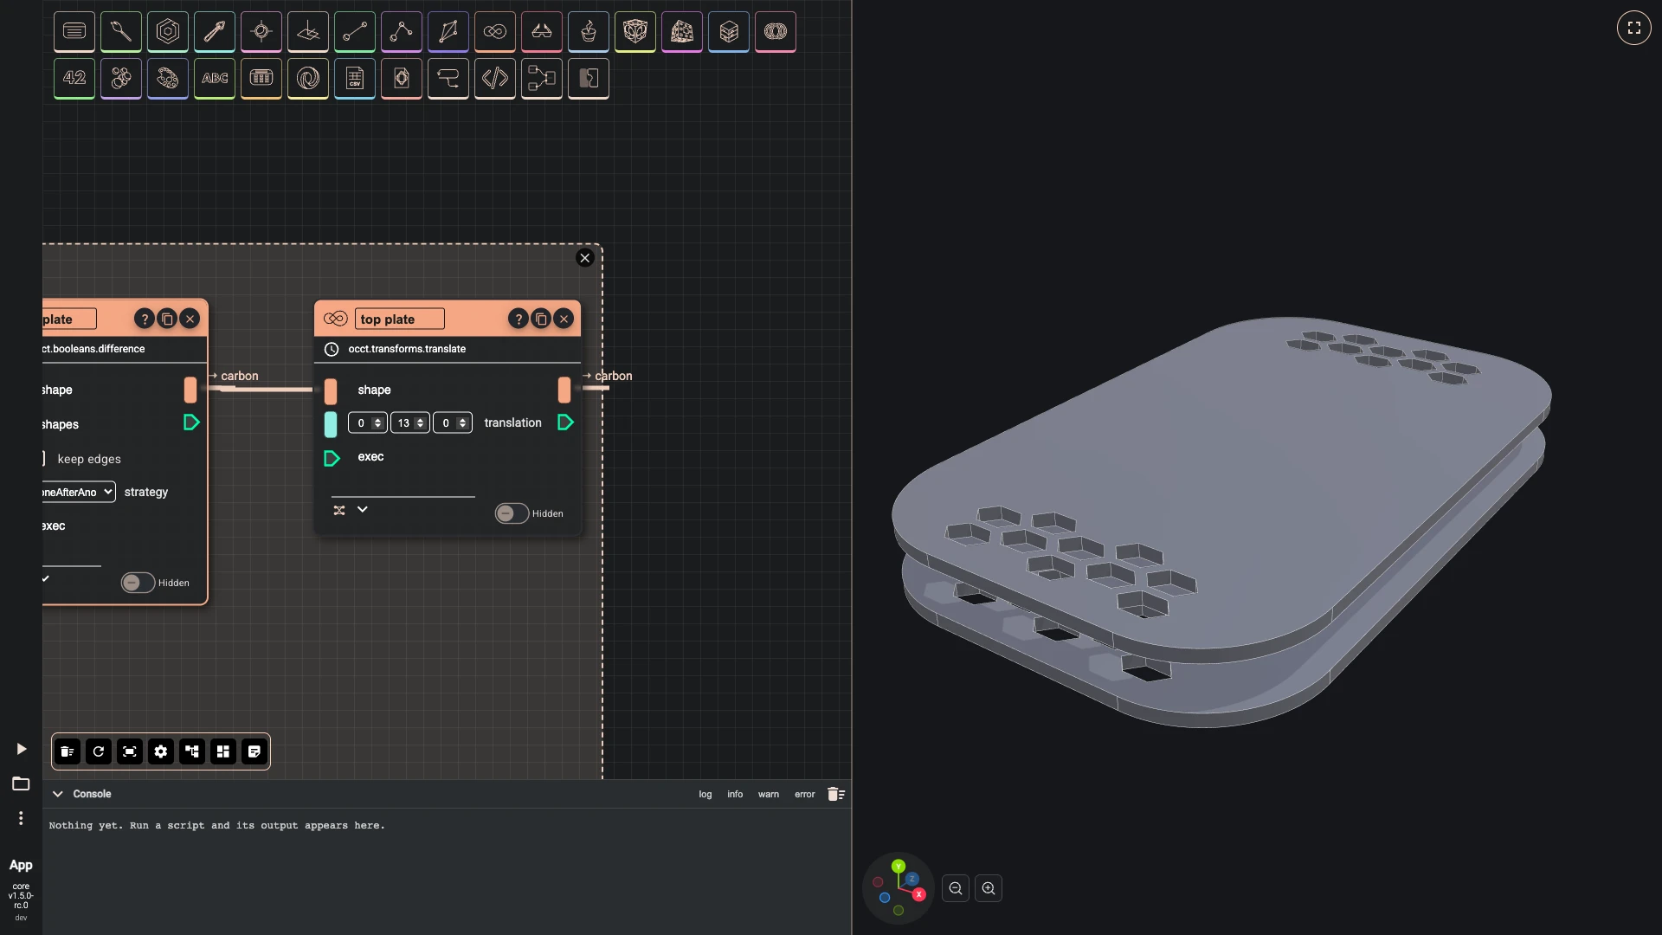Open the strategy dropdown on difference node
1662x935 pixels.
(x=77, y=492)
